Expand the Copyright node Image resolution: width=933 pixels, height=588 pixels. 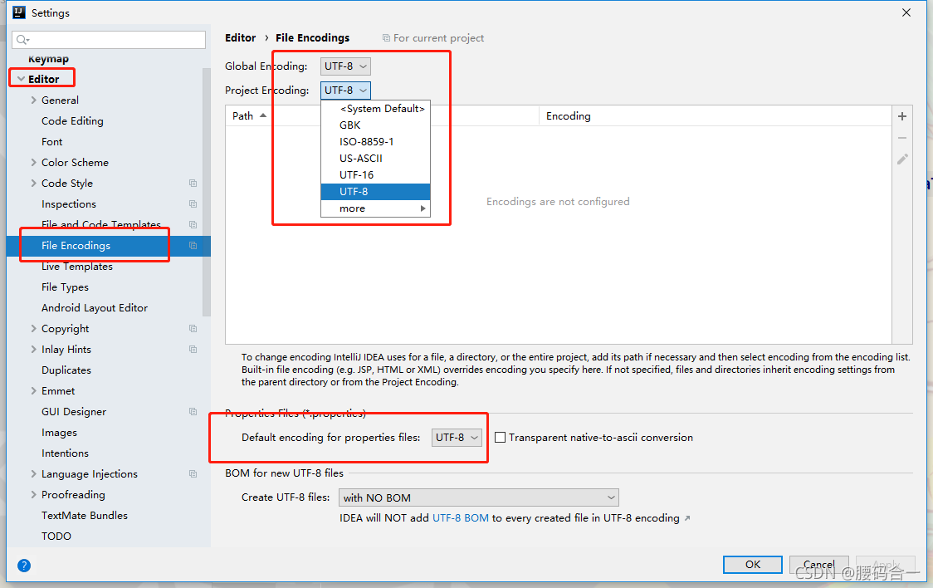[x=33, y=329]
